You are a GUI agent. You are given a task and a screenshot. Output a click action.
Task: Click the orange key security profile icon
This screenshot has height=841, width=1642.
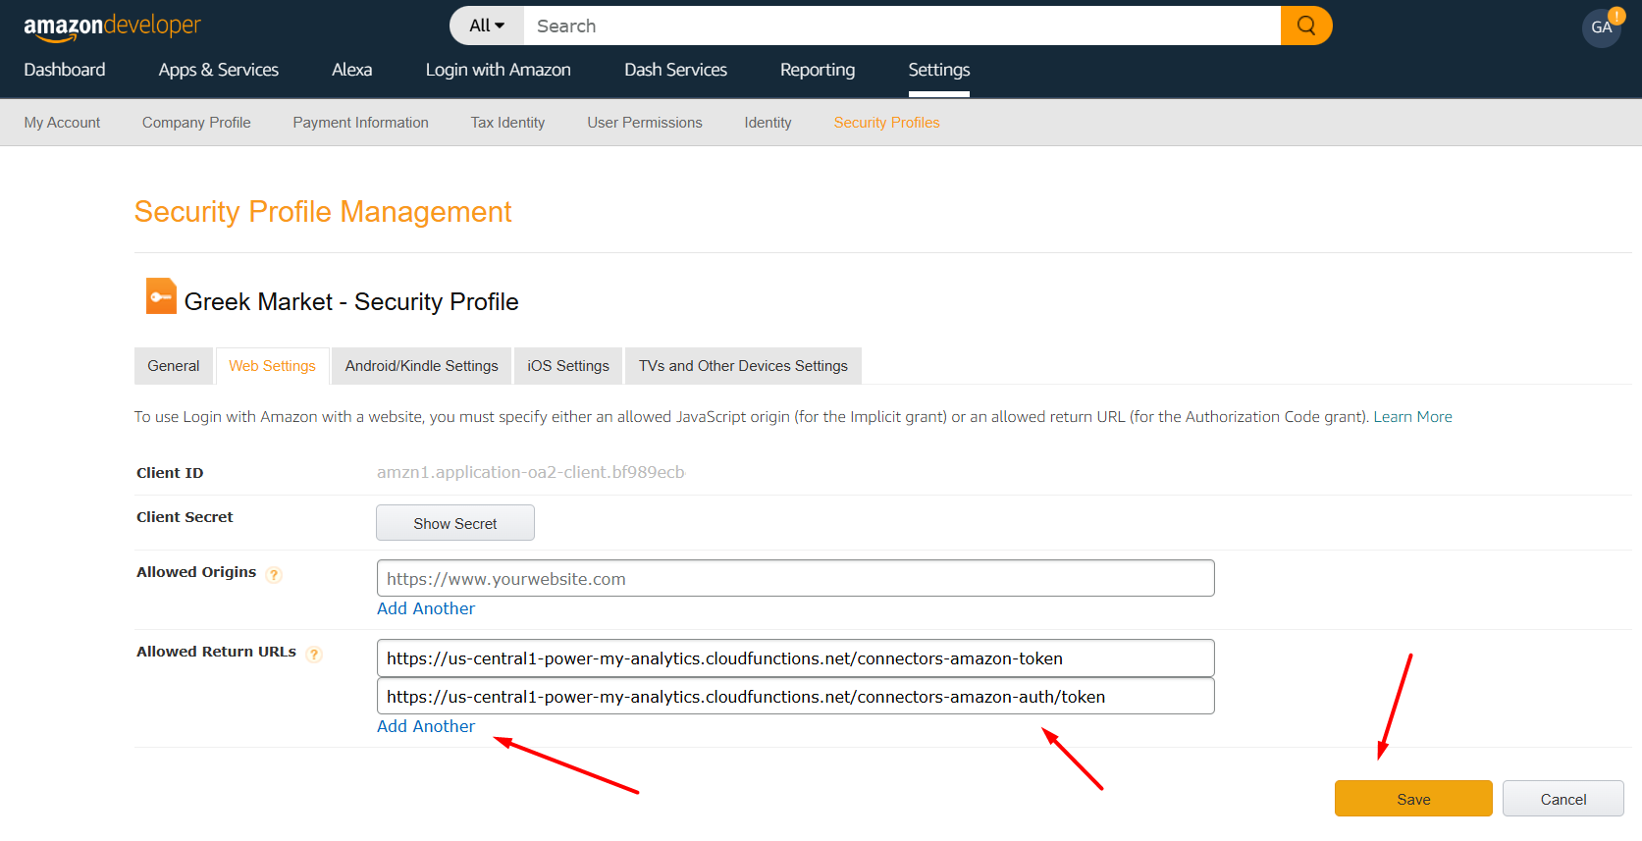(x=161, y=296)
